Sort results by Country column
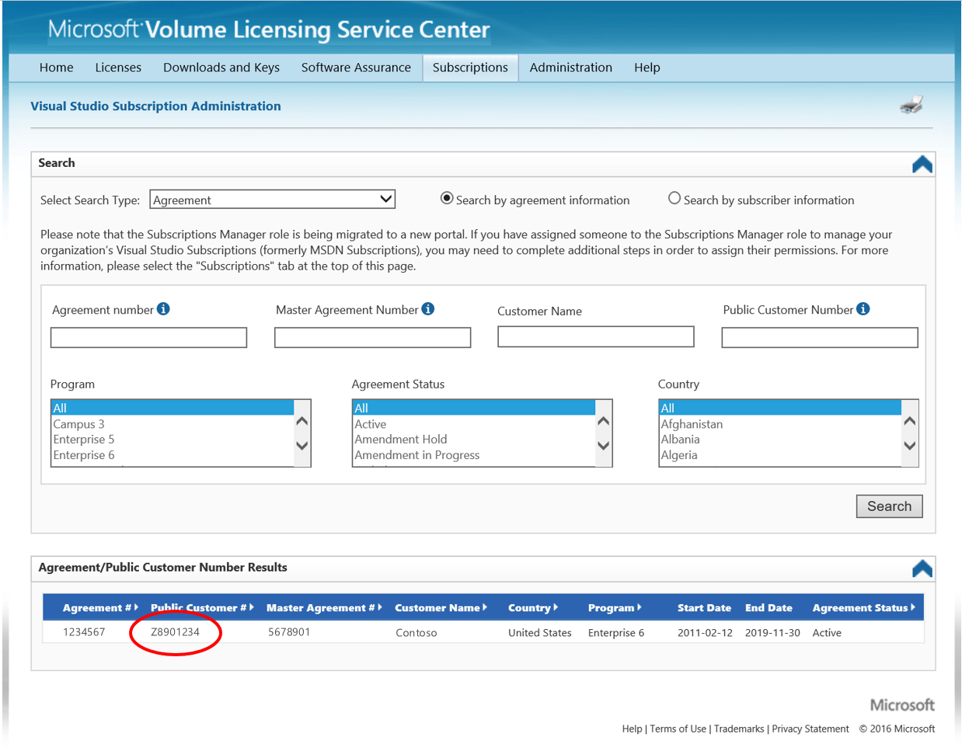The image size is (962, 751). pyautogui.click(x=533, y=608)
